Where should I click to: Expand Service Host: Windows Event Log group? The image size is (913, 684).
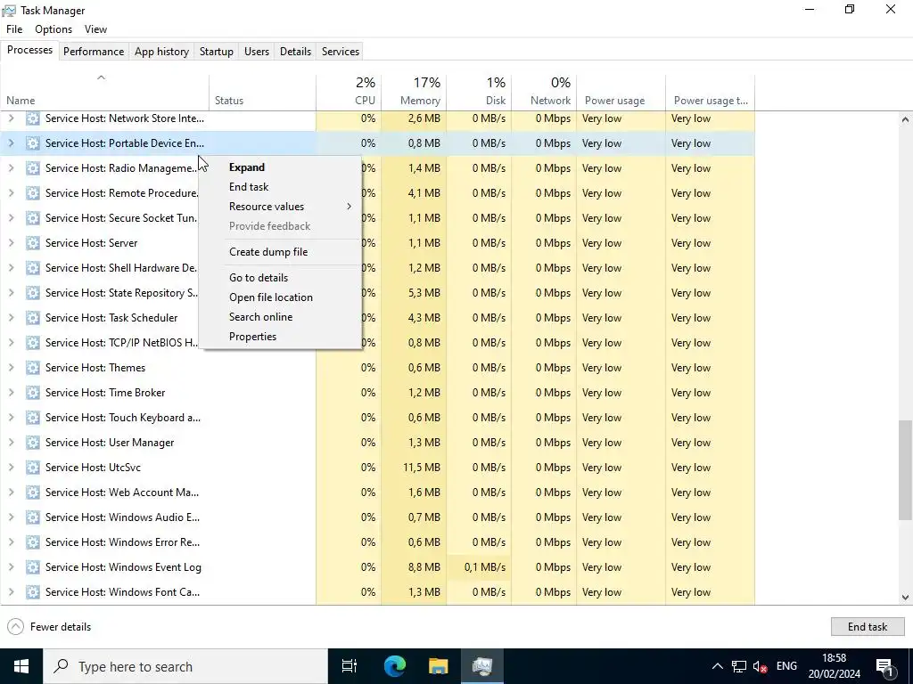11,567
